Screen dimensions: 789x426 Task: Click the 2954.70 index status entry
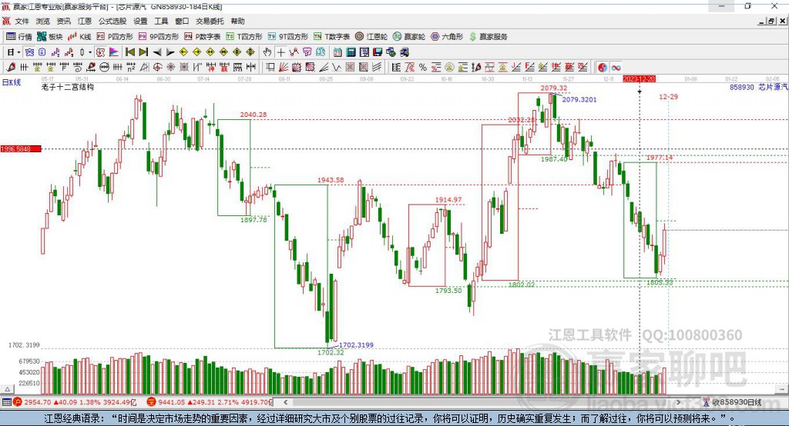pos(38,402)
